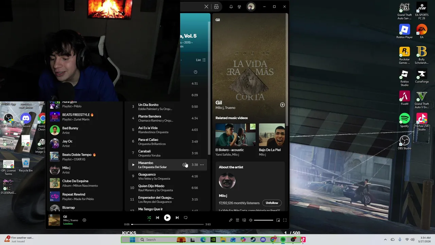The width and height of the screenshot is (435, 245).
Task: Open Orquesta Yoruba artist link
Action: (x=149, y=156)
